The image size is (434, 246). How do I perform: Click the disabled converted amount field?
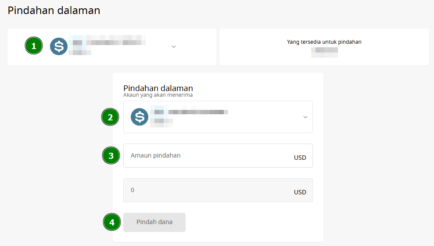(218, 190)
